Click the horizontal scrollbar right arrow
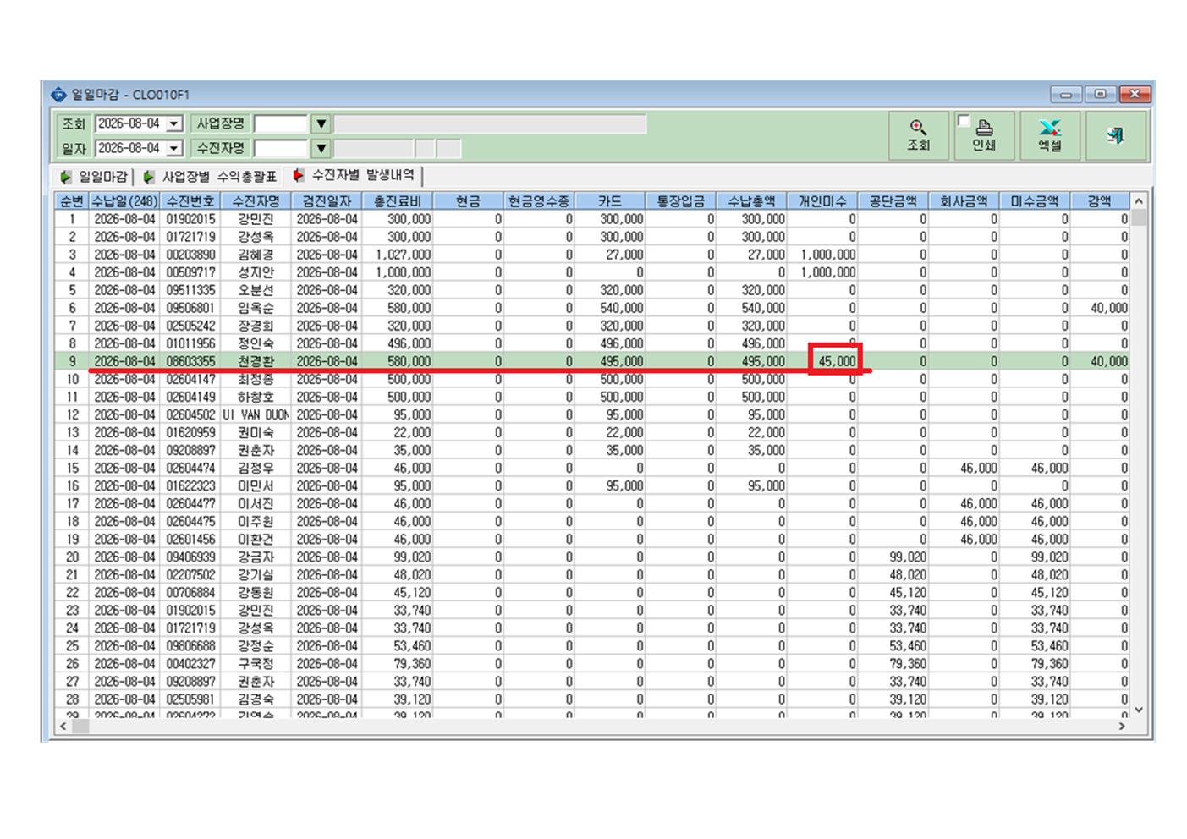The height and width of the screenshot is (839, 1187). tap(1123, 727)
